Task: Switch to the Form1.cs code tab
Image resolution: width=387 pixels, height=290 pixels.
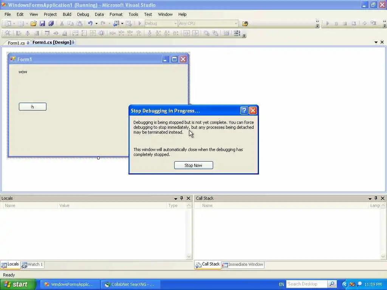Action: pyautogui.click(x=16, y=43)
